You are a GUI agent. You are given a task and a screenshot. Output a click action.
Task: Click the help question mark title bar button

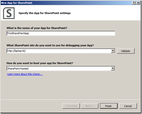[134, 3]
